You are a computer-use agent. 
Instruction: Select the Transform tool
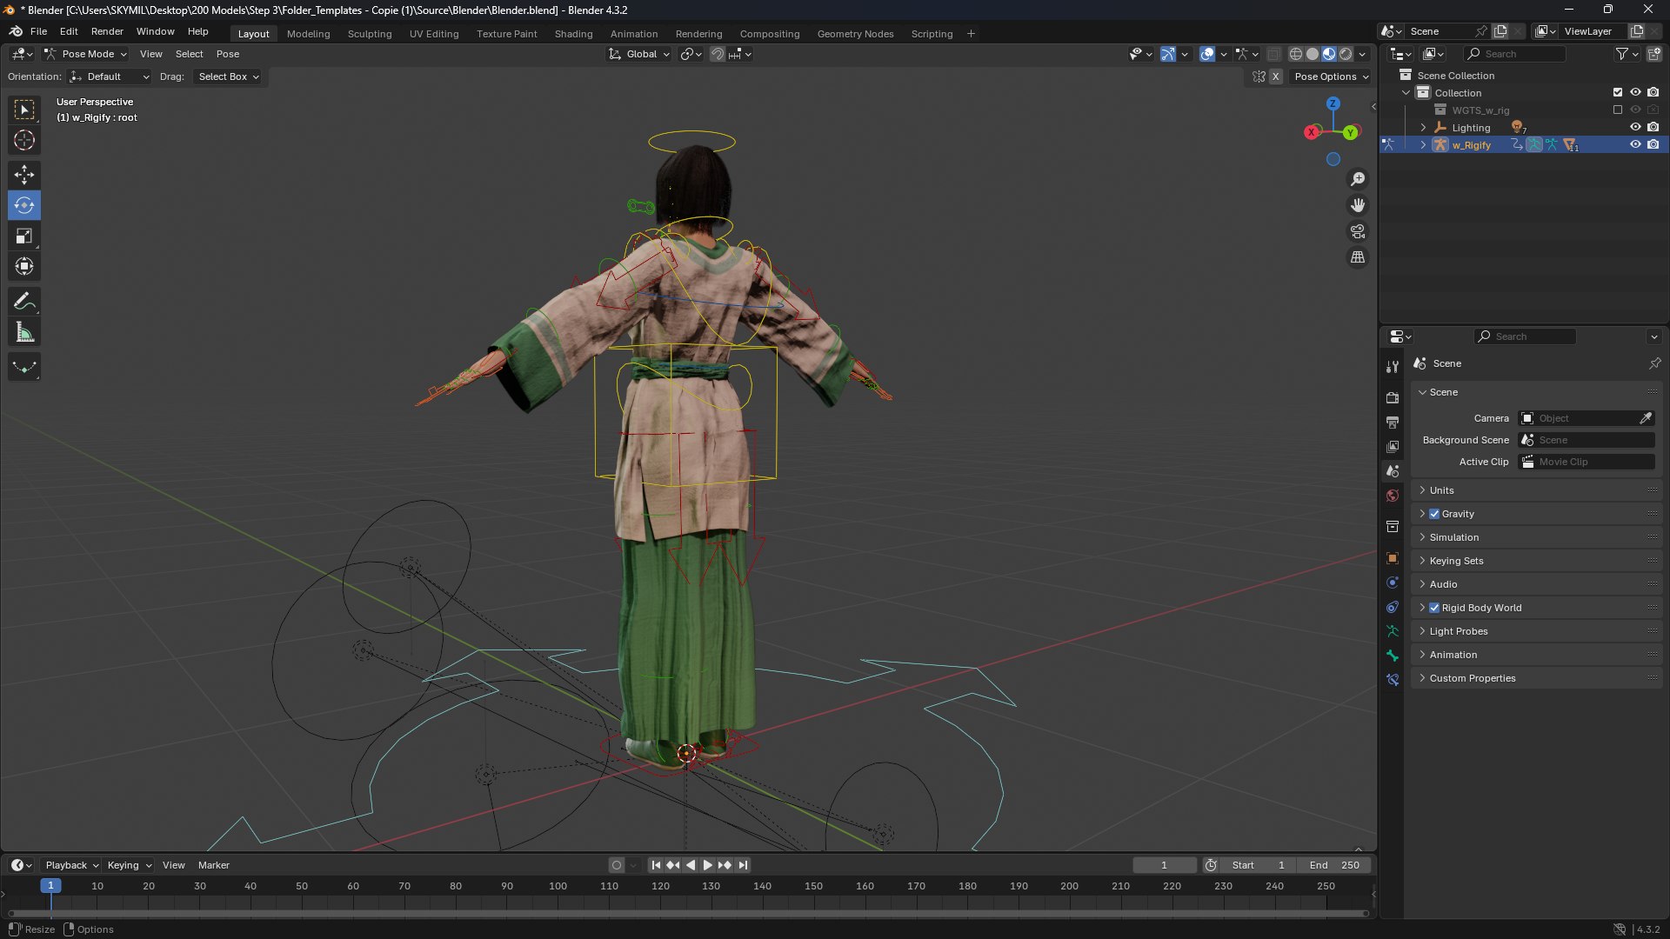pyautogui.click(x=24, y=266)
